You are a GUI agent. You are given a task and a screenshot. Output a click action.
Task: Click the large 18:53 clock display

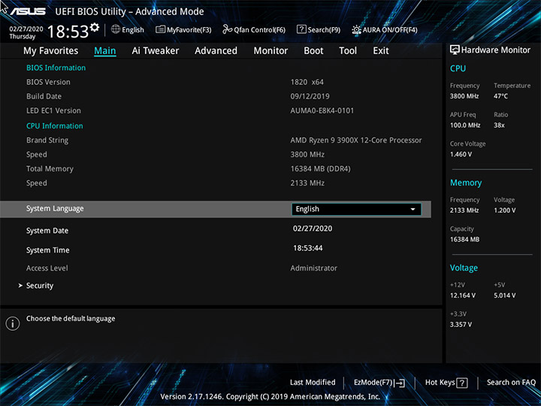68,32
